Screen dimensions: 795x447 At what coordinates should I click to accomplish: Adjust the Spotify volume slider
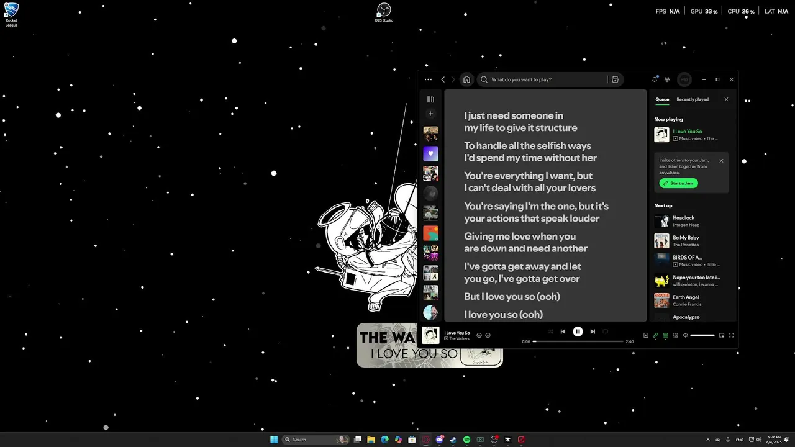[702, 335]
